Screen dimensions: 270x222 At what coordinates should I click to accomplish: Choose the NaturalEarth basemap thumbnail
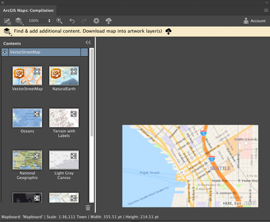point(64,76)
